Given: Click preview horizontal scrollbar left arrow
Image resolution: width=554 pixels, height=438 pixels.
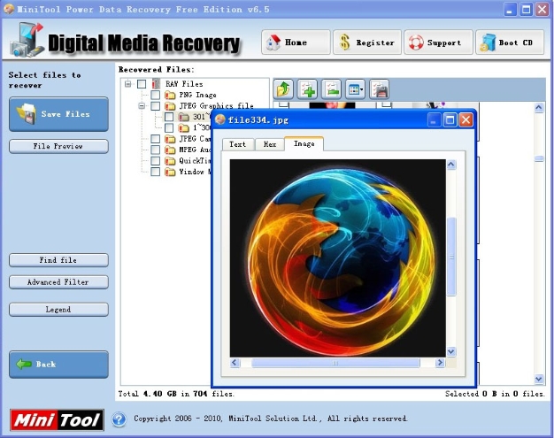Looking at the screenshot, I should (235, 363).
